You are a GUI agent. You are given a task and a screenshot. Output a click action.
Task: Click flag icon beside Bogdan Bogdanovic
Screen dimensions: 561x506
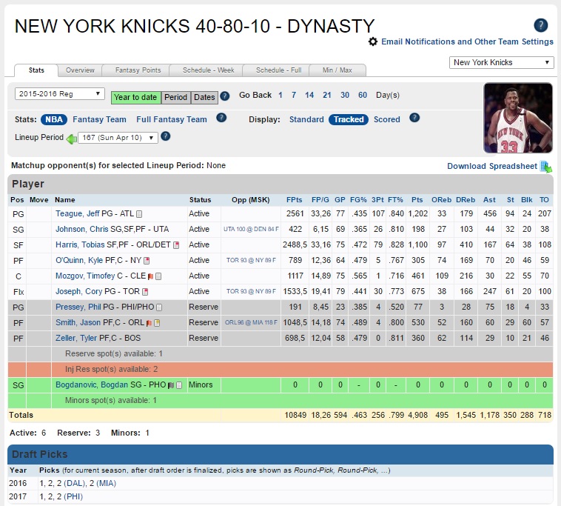[x=171, y=385]
